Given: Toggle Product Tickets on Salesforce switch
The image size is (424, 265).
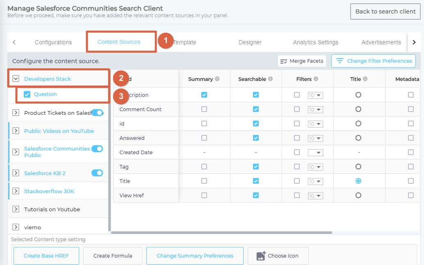Looking at the screenshot, I should [97, 112].
